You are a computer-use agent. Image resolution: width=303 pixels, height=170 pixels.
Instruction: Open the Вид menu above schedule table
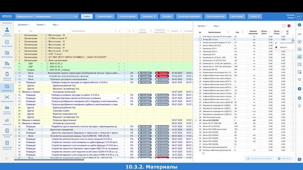click(55, 25)
